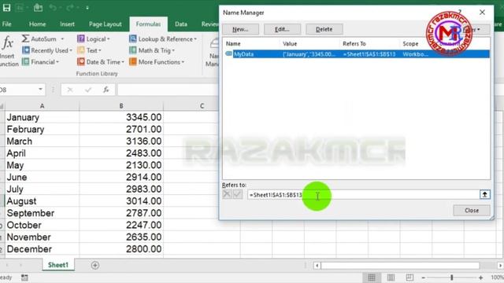The height and width of the screenshot is (283, 504).
Task: Open the Text functions icon
Action: tap(80, 50)
